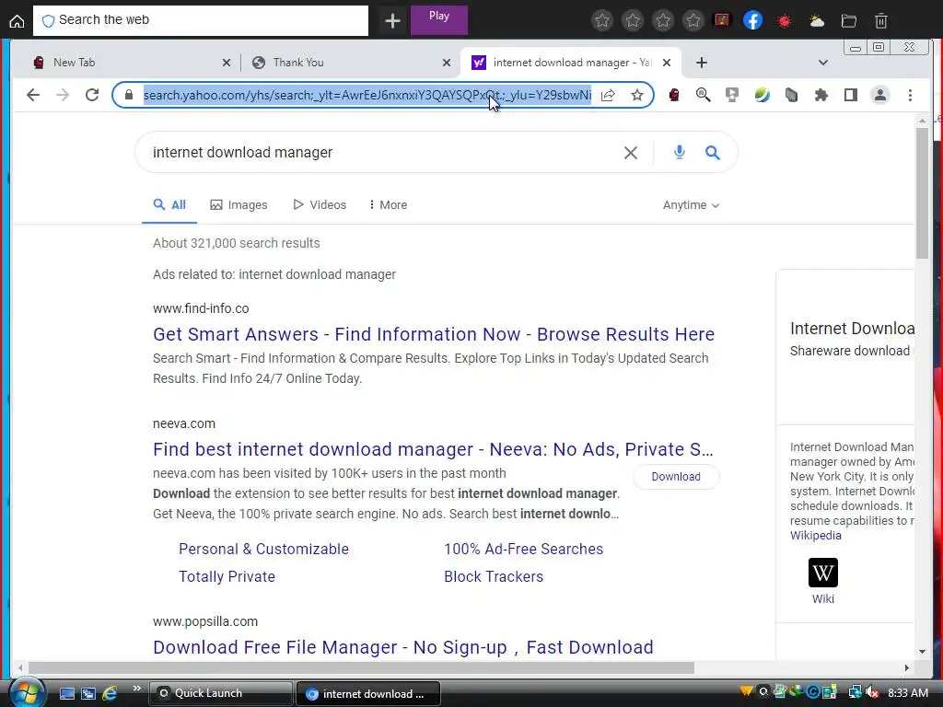Expand the More search options
The width and height of the screenshot is (943, 707).
tap(388, 205)
